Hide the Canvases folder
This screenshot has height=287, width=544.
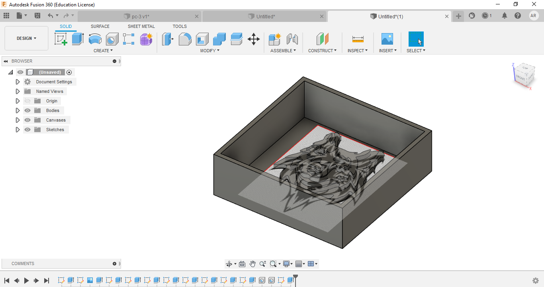[27, 120]
